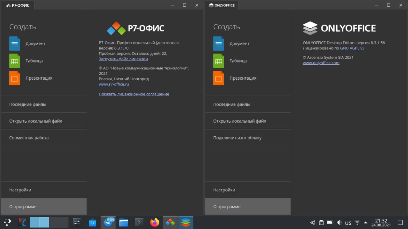Switch to ONLYOFFICE via taskbar icon
This screenshot has height=229, width=408.
tap(186, 222)
